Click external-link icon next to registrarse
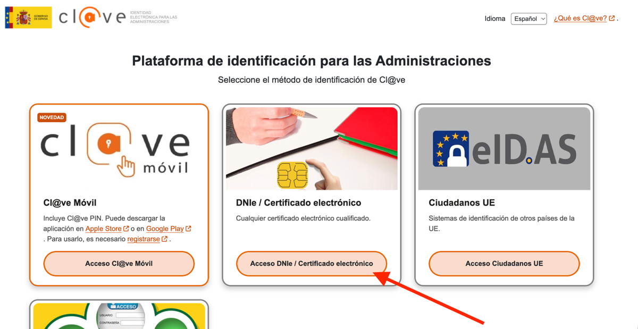638x329 pixels. [x=165, y=239]
